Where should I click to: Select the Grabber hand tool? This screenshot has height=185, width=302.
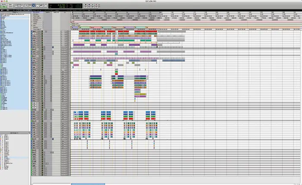tap(38, 5)
